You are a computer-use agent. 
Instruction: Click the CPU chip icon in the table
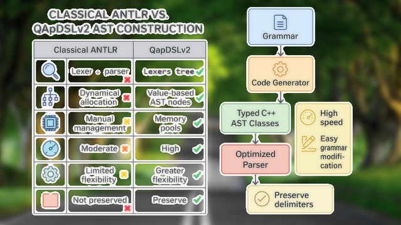point(50,123)
